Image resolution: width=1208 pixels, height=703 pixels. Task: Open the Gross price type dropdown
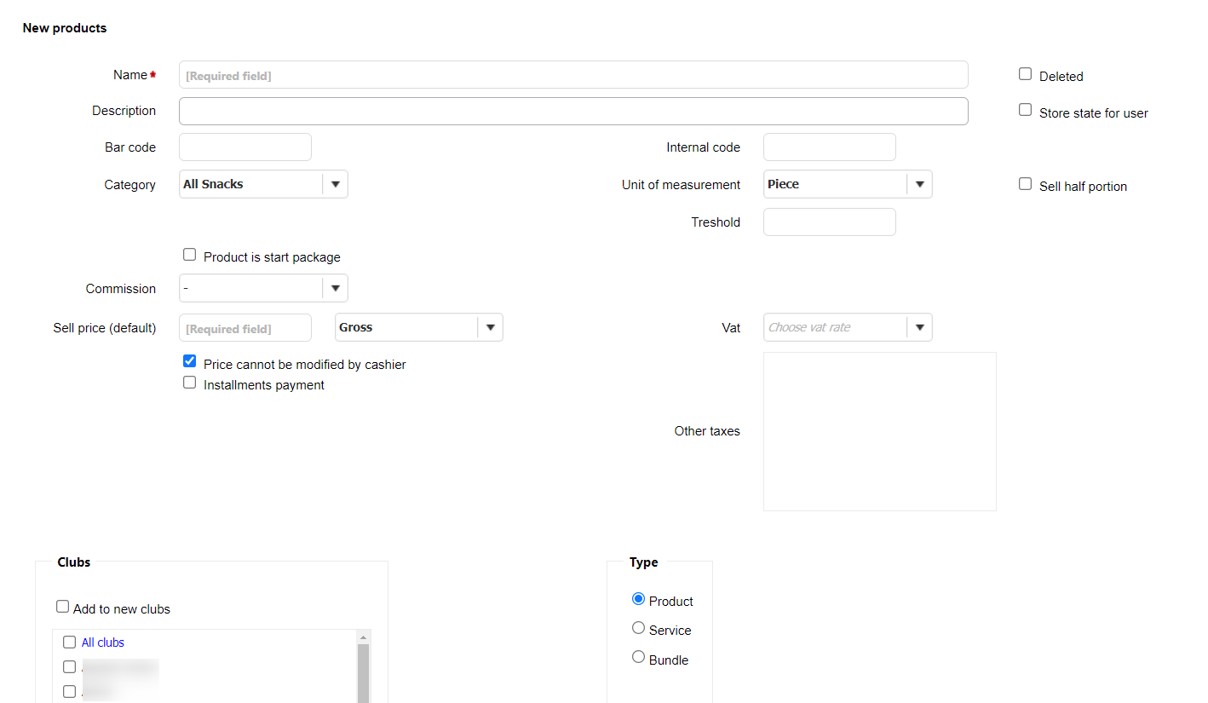418,327
